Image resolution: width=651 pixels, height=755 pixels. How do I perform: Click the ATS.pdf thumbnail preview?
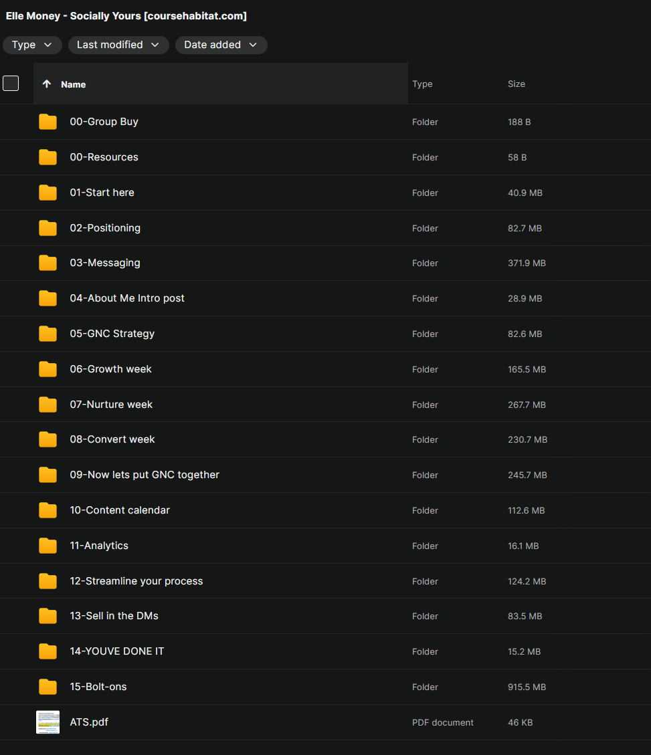48,722
